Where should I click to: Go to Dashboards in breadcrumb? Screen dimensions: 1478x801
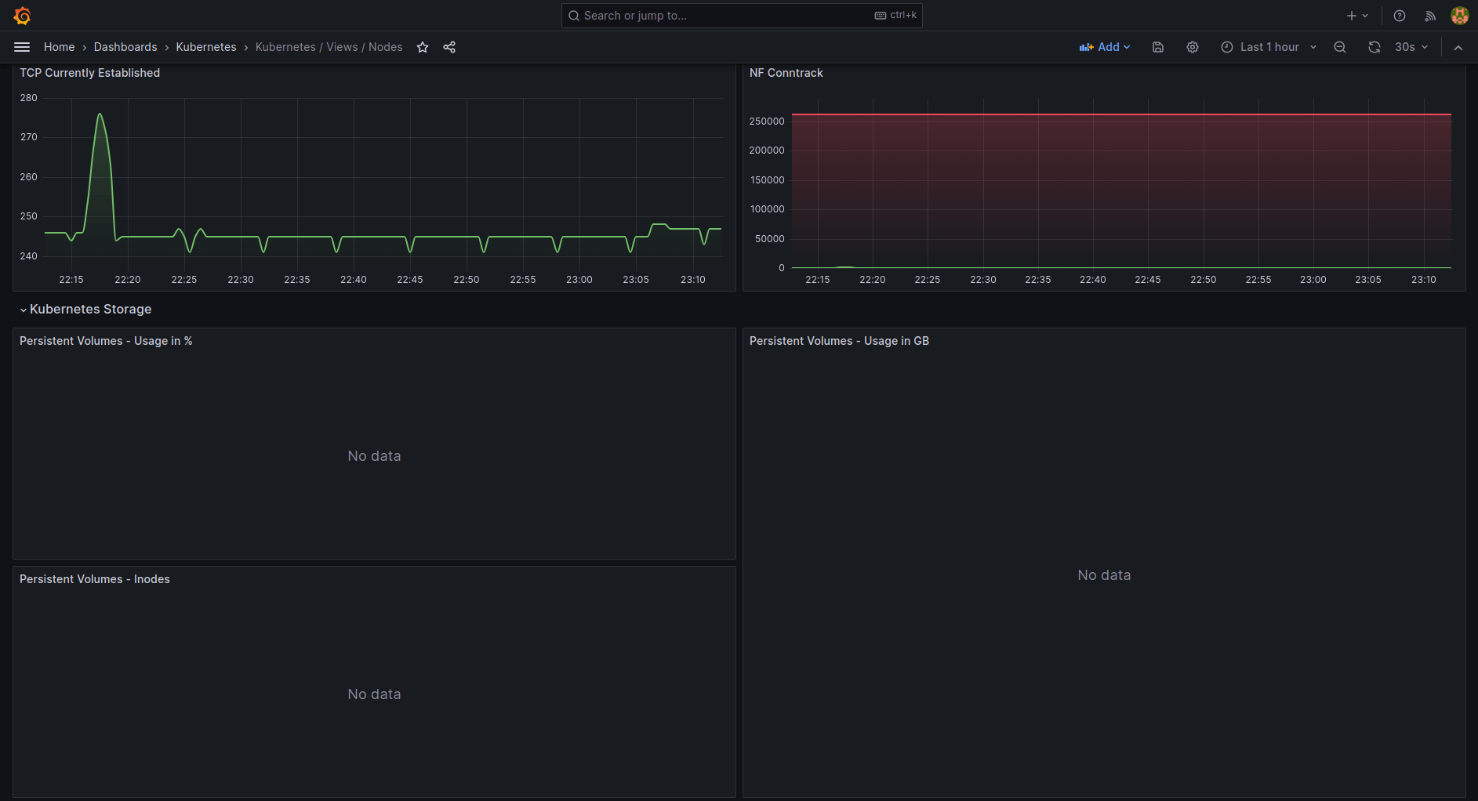[125, 47]
